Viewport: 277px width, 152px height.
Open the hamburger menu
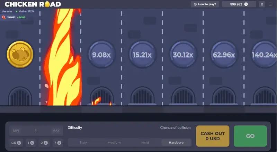click(x=270, y=4)
